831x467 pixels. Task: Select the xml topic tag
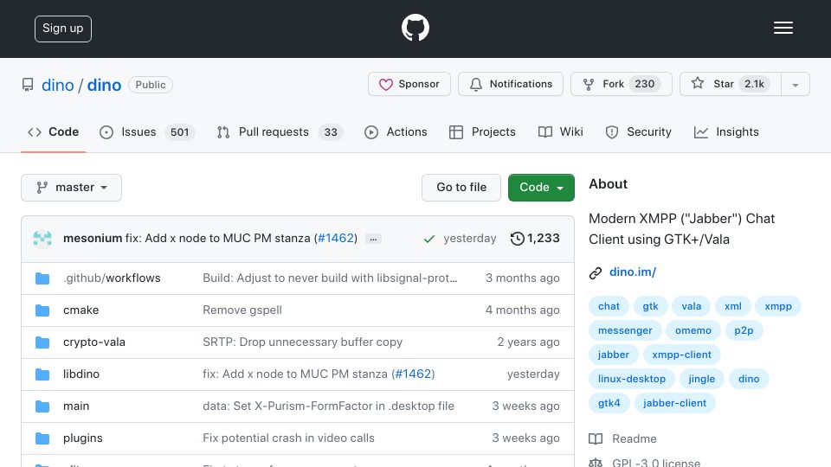[x=733, y=306]
